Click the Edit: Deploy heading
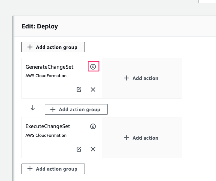This screenshot has height=181, width=216. pyautogui.click(x=40, y=26)
